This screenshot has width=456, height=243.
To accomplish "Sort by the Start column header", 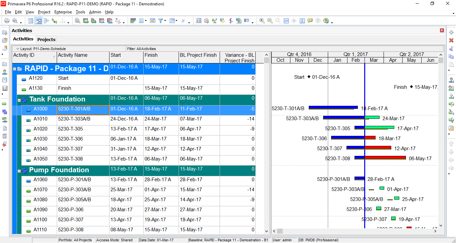I will (126, 55).
